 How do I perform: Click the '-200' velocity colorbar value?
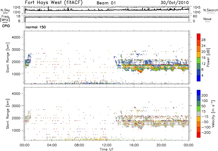[206, 133]
